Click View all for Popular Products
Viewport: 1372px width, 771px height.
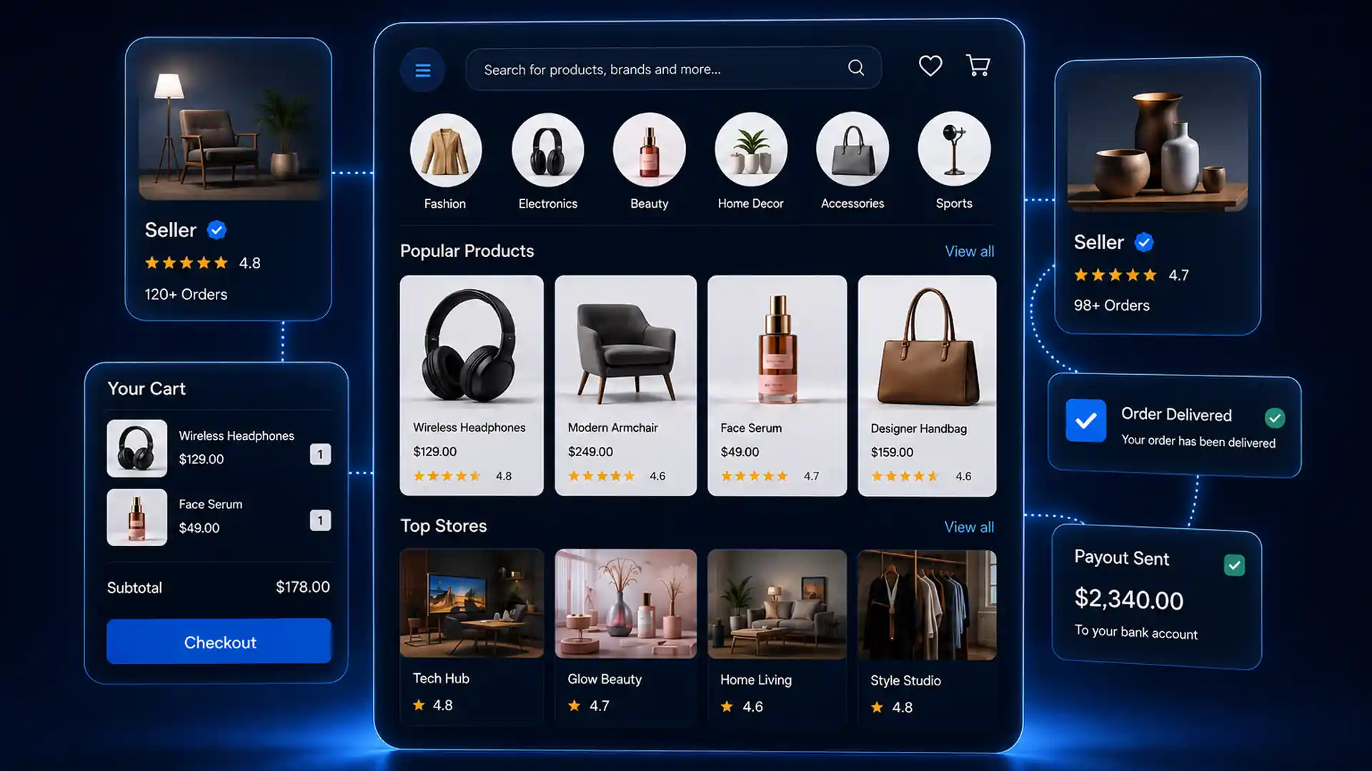coord(969,251)
